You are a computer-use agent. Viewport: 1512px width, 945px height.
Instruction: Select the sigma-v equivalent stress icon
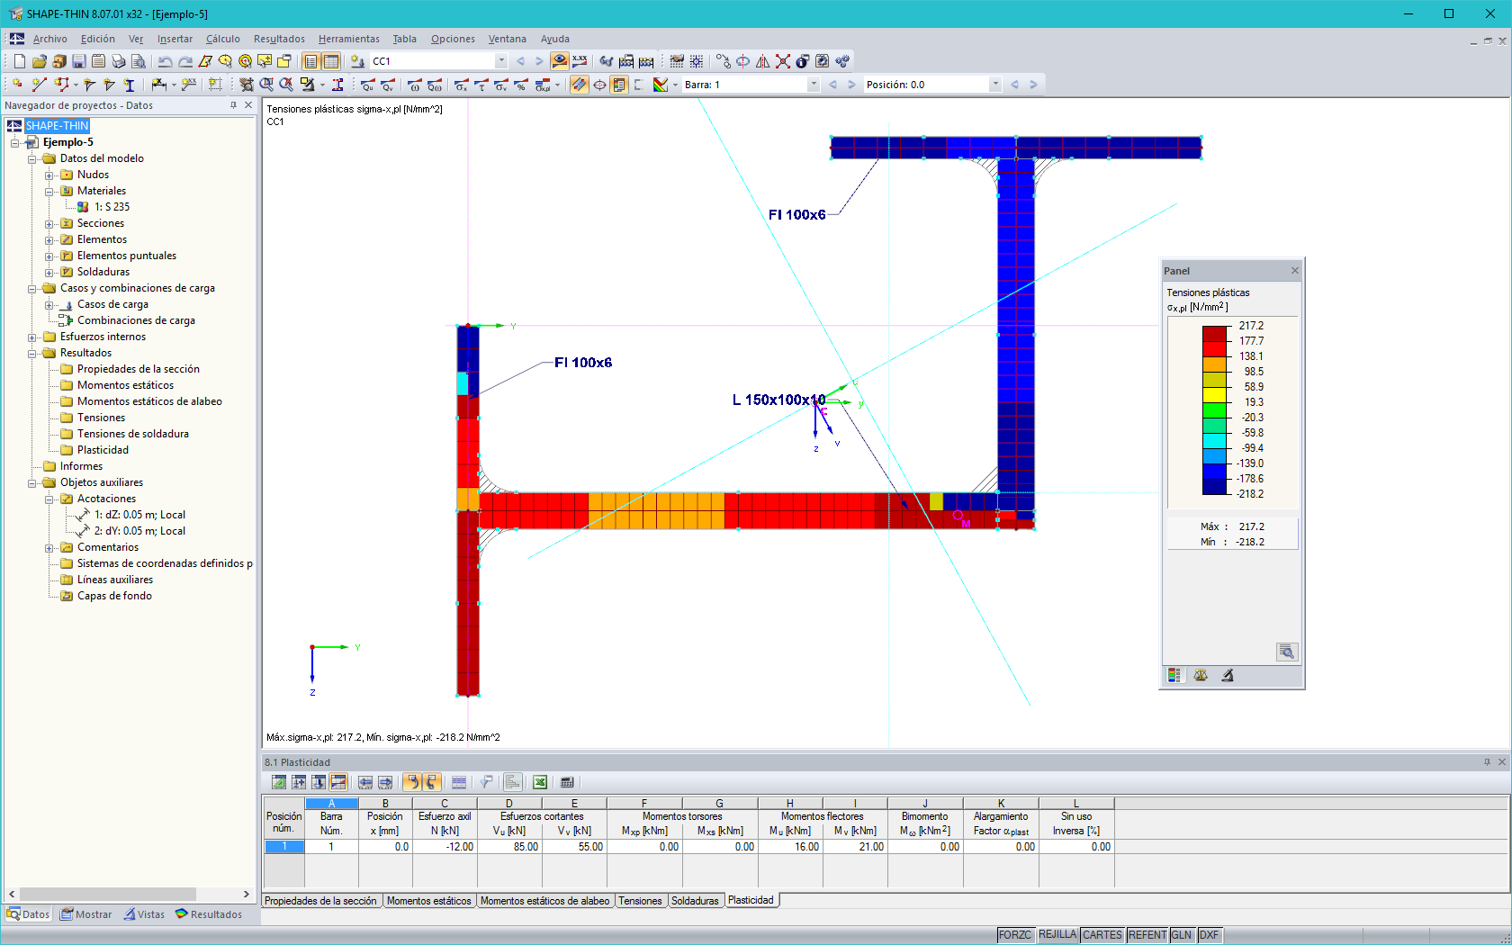tap(500, 85)
